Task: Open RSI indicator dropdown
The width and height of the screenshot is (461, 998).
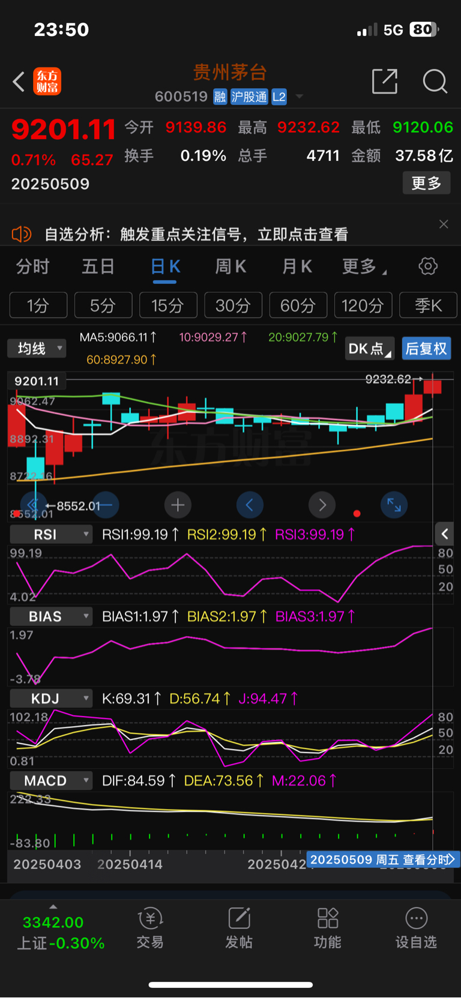Action: tap(51, 534)
